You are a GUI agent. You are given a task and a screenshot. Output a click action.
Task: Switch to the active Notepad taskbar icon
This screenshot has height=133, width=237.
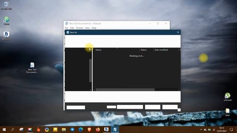pos(115,130)
